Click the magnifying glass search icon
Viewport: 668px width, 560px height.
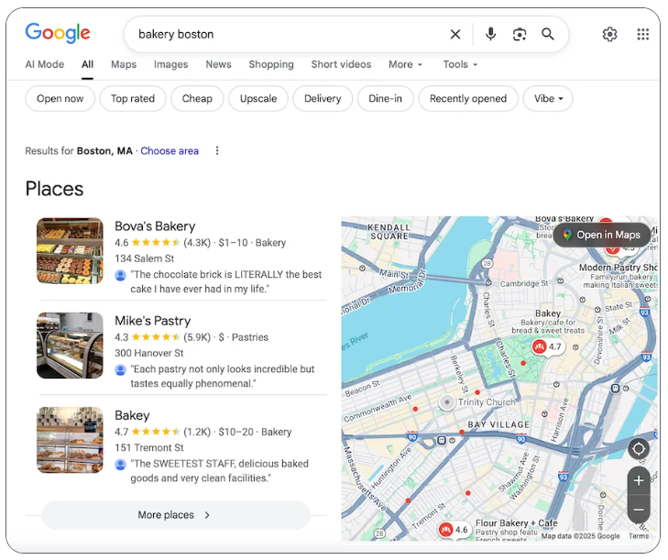(548, 34)
